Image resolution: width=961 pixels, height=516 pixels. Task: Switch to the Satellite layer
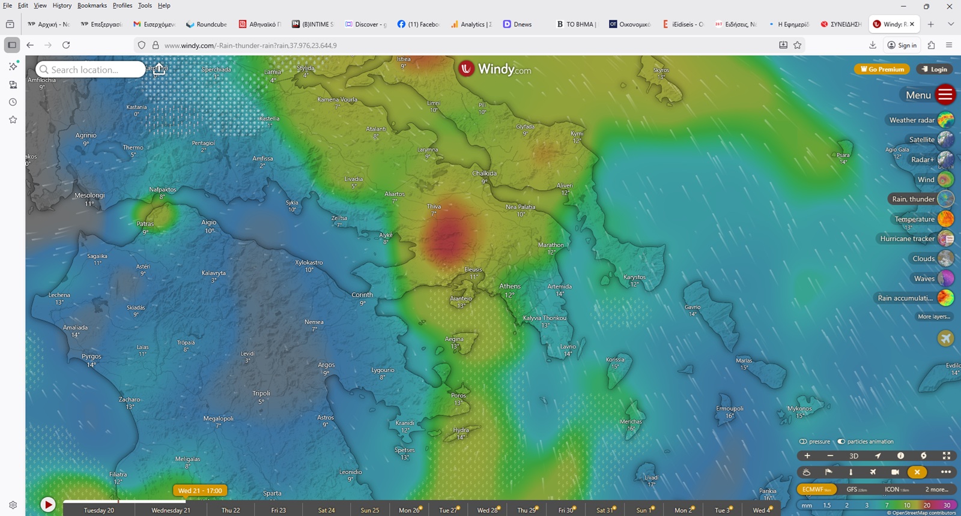pos(945,140)
